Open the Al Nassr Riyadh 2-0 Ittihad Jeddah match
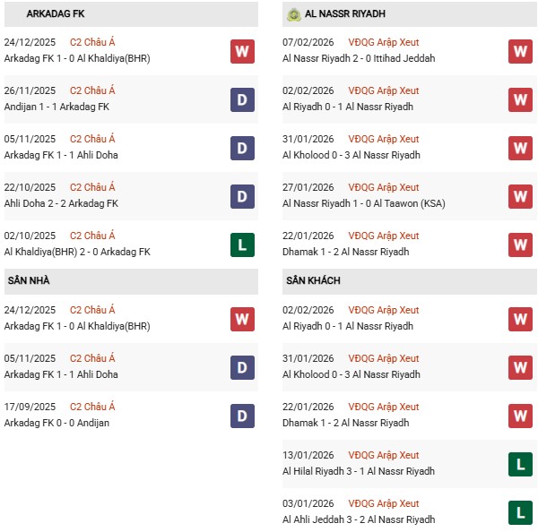This screenshot has width=538, height=532. pyautogui.click(x=358, y=58)
